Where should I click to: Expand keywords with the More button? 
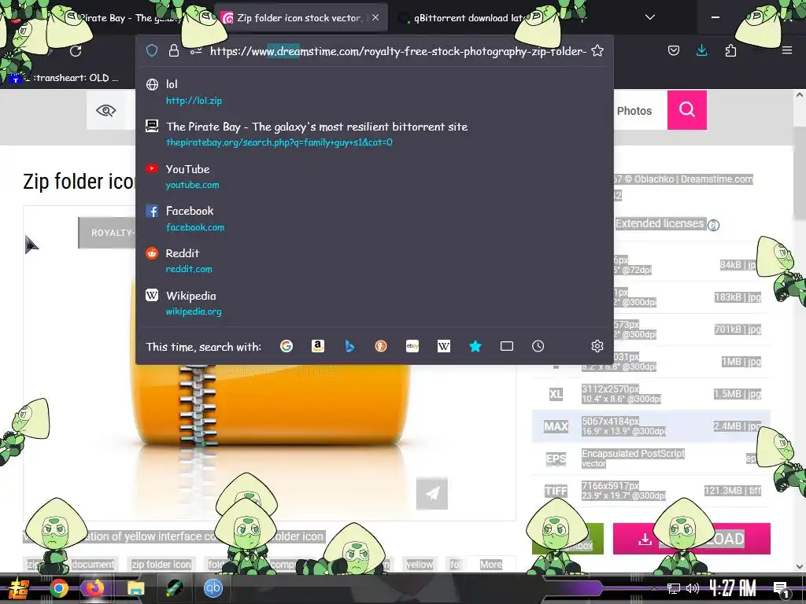click(x=490, y=564)
